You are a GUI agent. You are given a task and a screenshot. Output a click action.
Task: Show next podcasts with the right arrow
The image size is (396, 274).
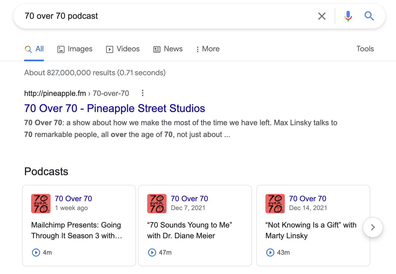point(373,227)
